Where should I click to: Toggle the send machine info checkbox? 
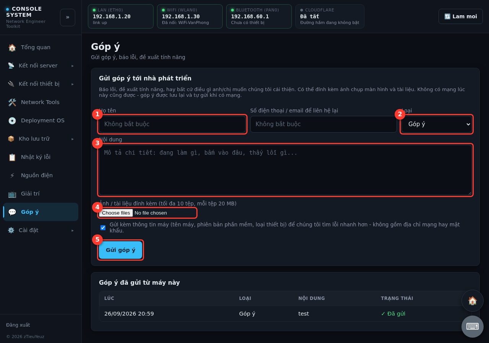(x=103, y=228)
